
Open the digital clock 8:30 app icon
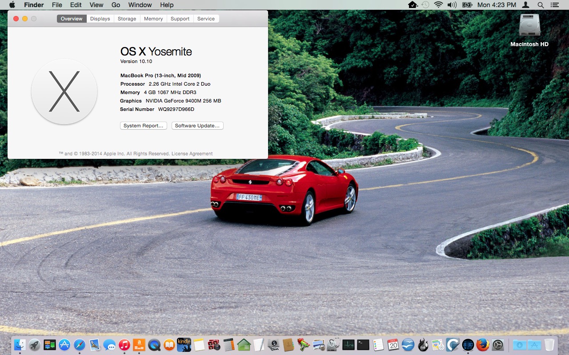pyautogui.click(x=468, y=345)
